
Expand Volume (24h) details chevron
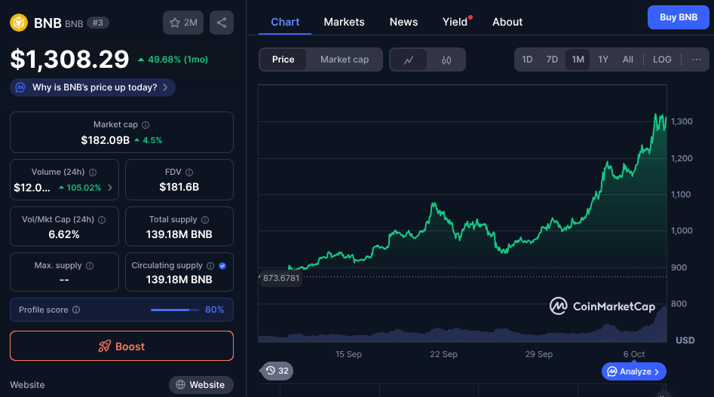[x=110, y=188]
